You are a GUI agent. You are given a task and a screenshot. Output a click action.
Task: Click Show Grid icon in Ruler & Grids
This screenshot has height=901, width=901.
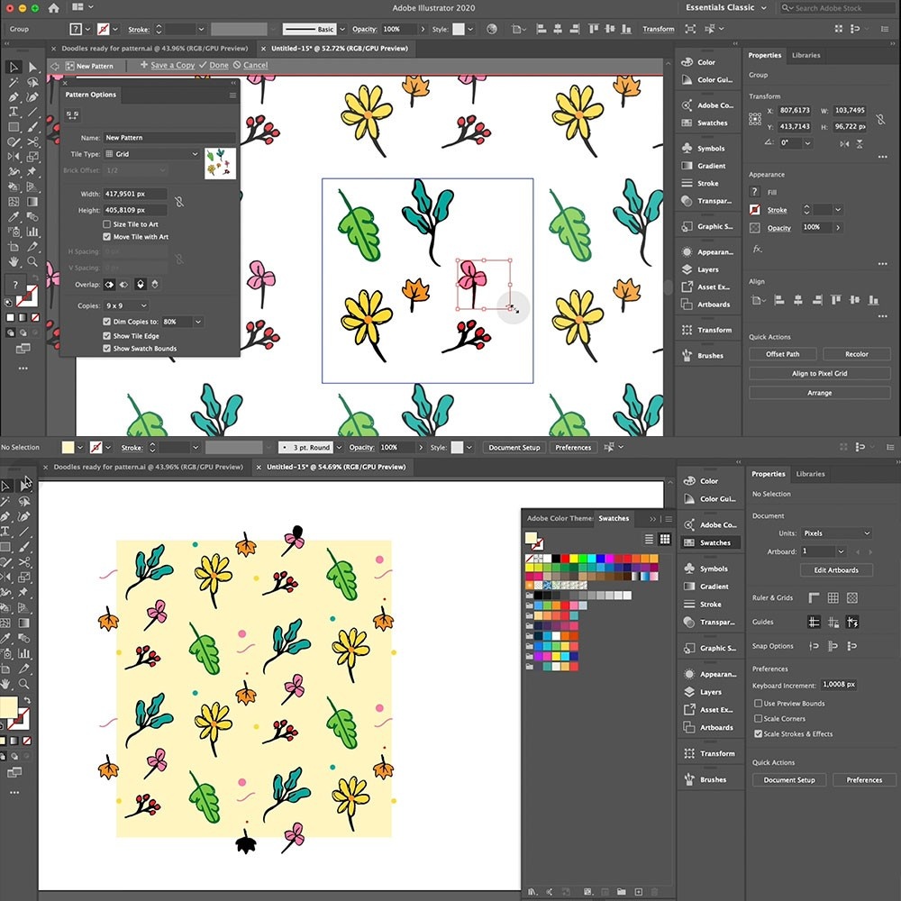pyautogui.click(x=833, y=597)
